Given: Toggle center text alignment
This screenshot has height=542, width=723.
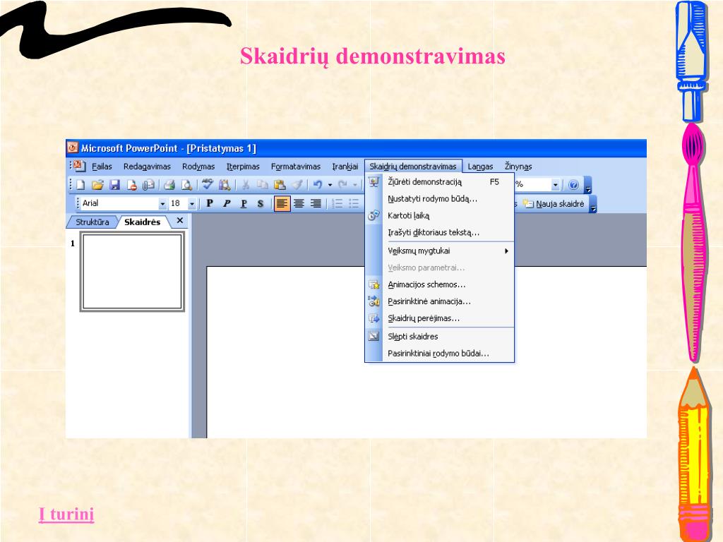Looking at the screenshot, I should coord(299,203).
